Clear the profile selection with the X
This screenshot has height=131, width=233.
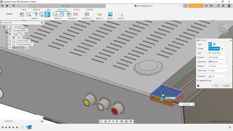click(222, 48)
